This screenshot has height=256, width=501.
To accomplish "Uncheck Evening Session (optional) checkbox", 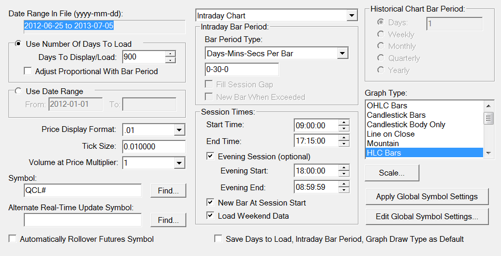I will click(211, 156).
